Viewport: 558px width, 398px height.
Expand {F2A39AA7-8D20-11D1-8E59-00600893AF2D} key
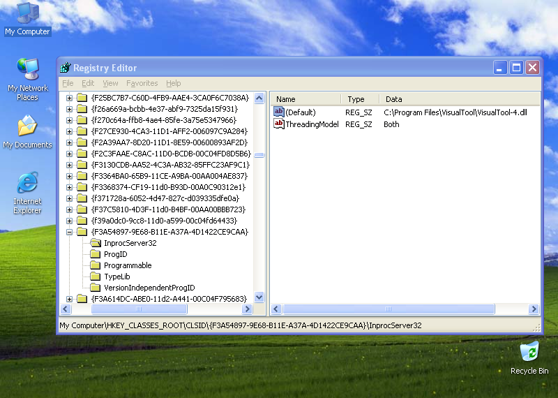tap(69, 142)
